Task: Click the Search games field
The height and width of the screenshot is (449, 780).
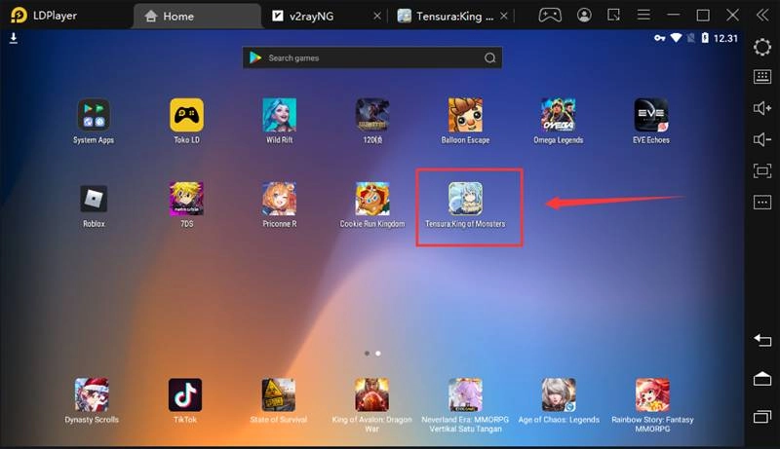Action: tap(370, 58)
